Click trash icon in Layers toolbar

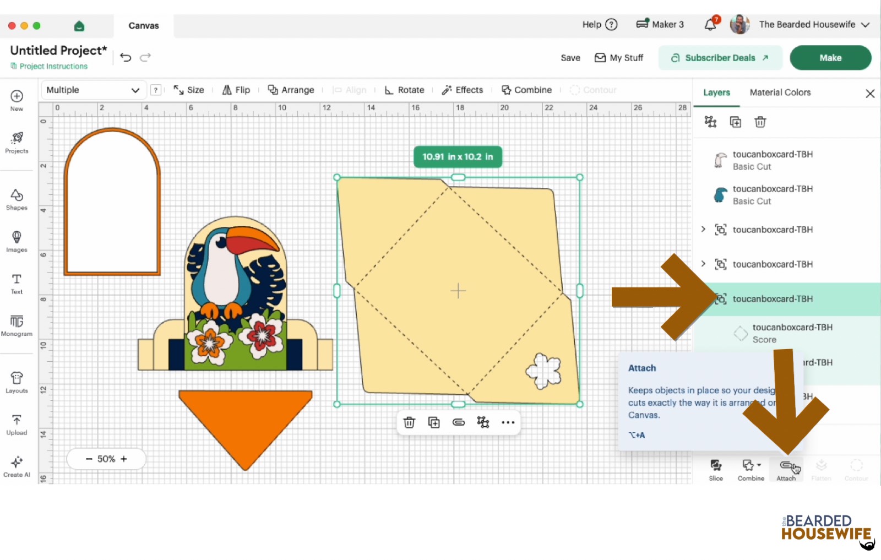point(760,122)
